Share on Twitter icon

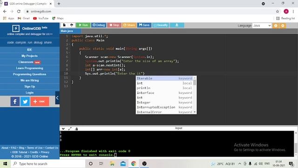25,102
